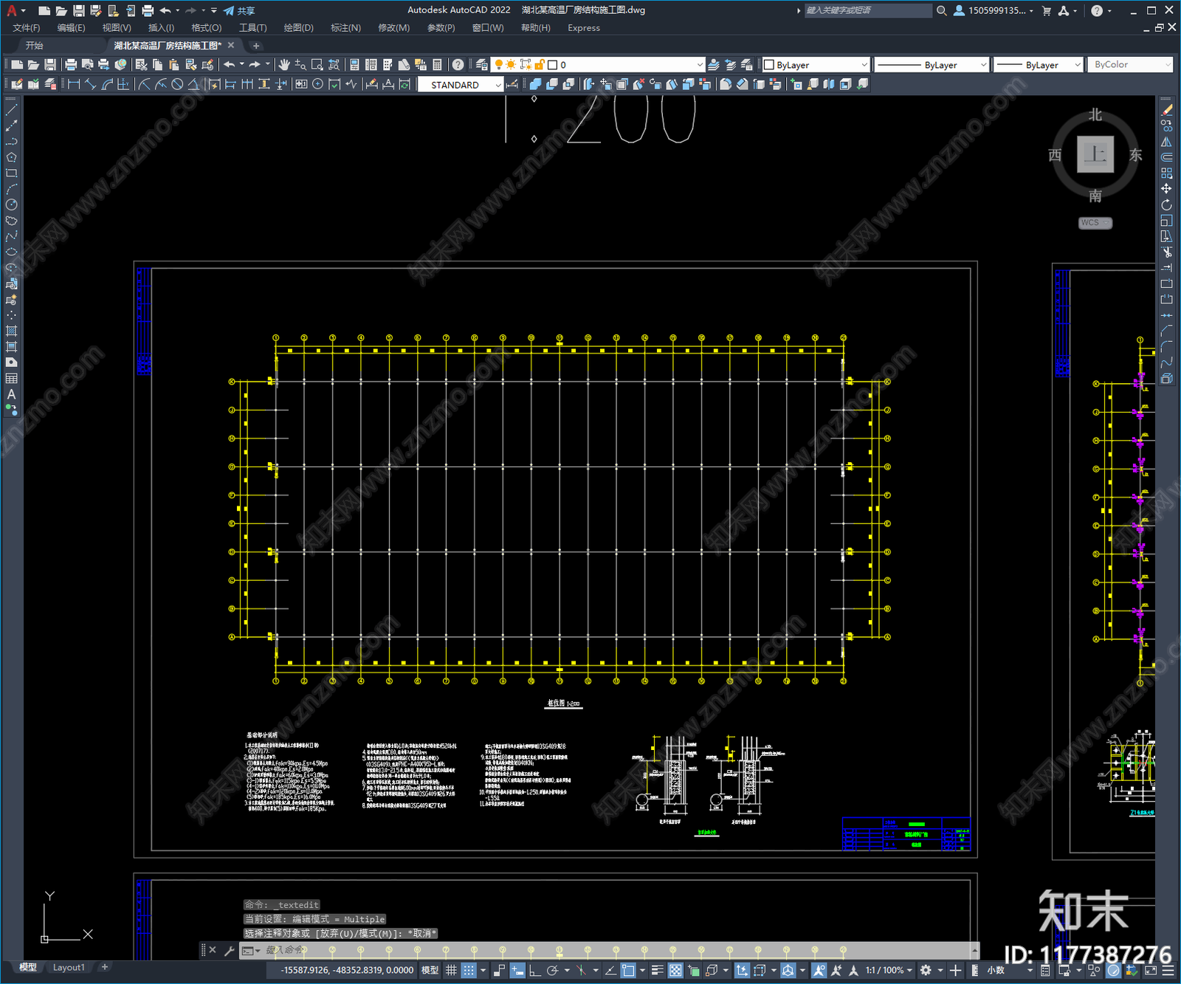Open the Help question mark icon
Image resolution: width=1181 pixels, height=984 pixels.
point(458,65)
